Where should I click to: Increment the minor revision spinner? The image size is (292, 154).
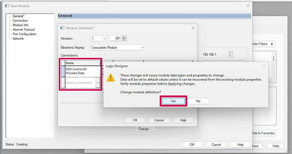pyautogui.click(x=124, y=37)
